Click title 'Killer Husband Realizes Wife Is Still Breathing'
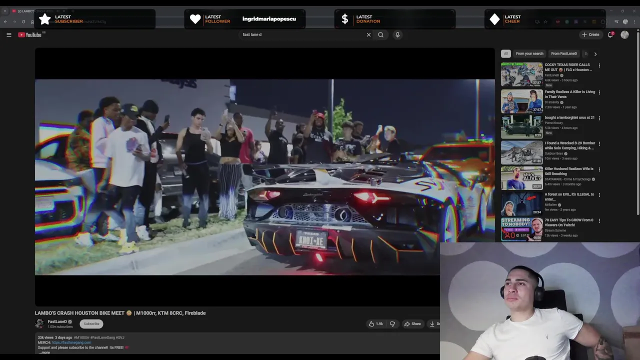 click(569, 171)
